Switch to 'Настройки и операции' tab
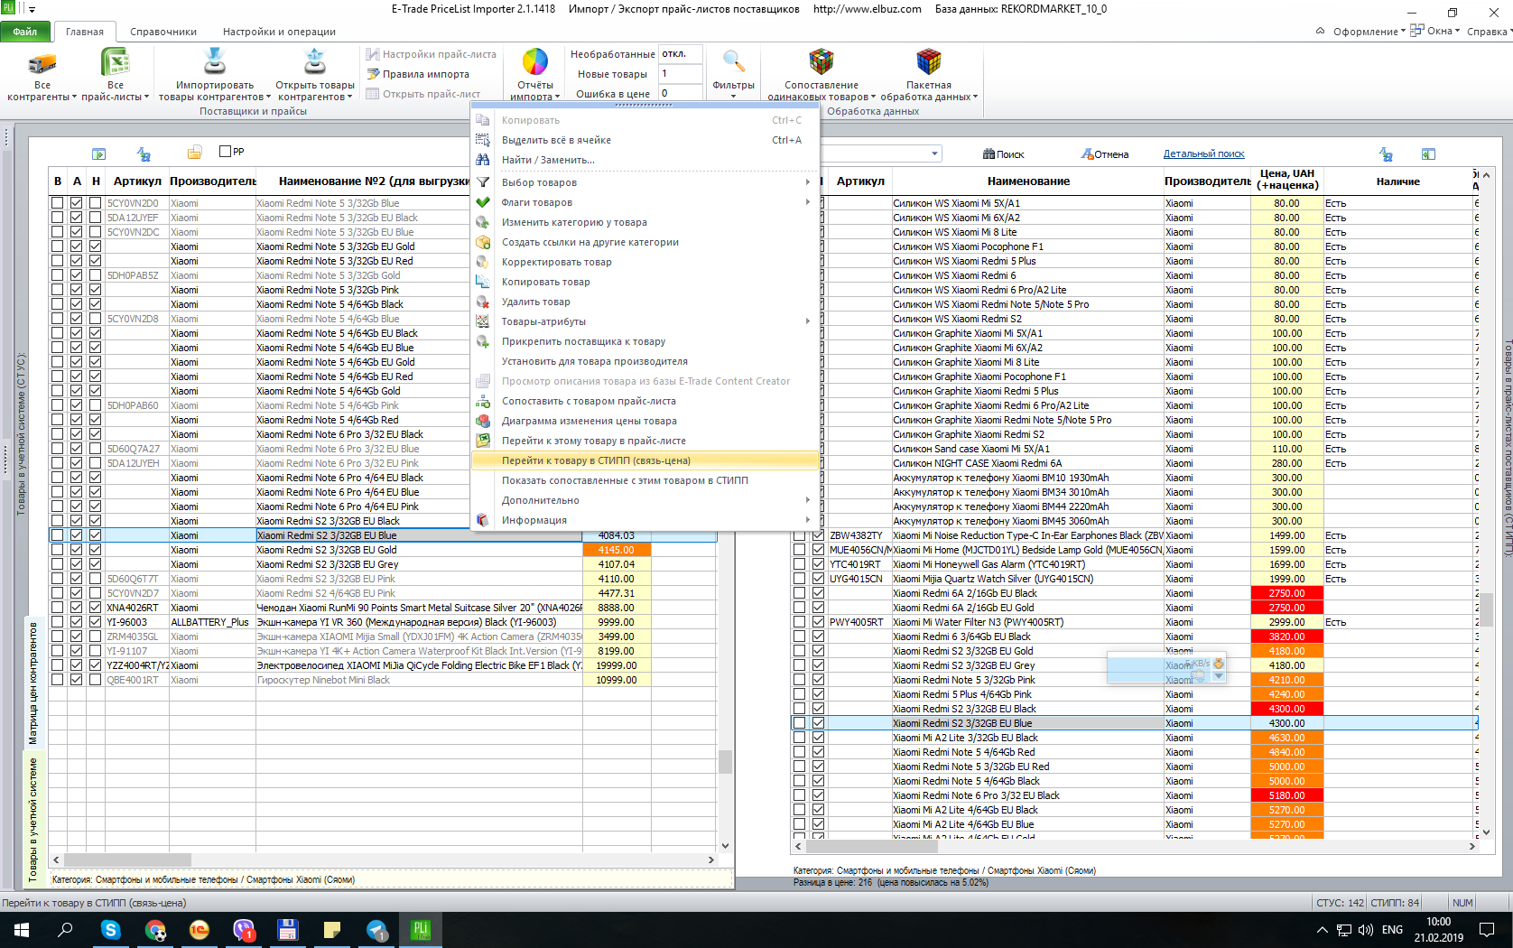 [x=279, y=32]
